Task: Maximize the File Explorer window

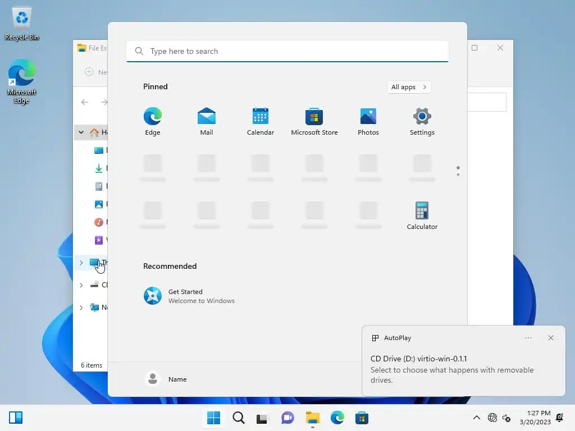Action: coord(474,48)
